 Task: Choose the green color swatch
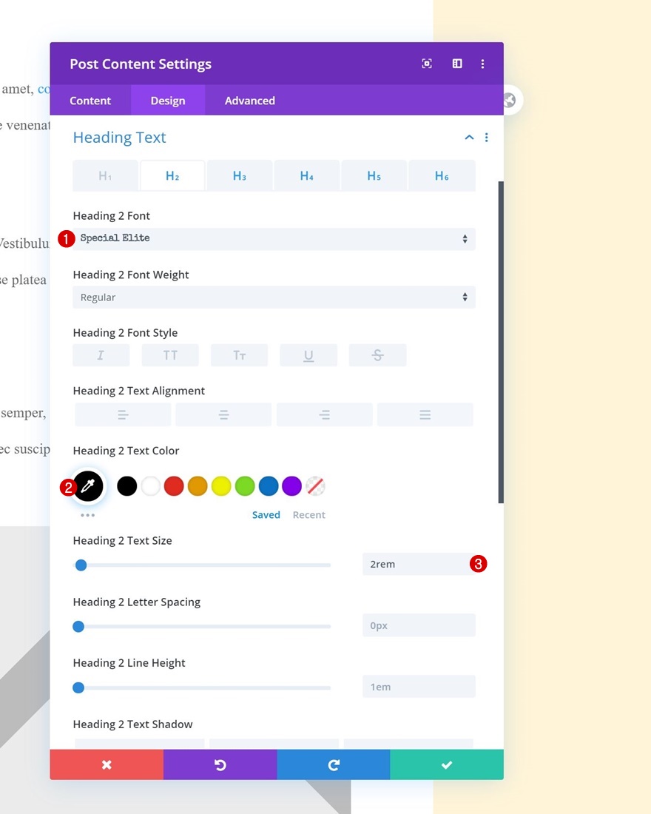point(245,486)
